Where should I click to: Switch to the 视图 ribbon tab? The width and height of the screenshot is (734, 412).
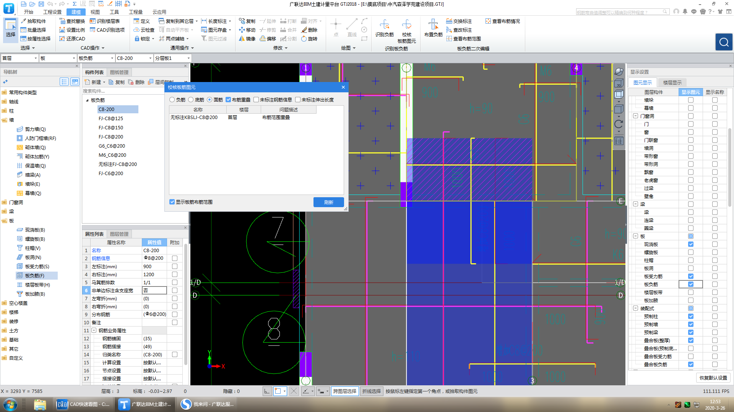click(95, 12)
